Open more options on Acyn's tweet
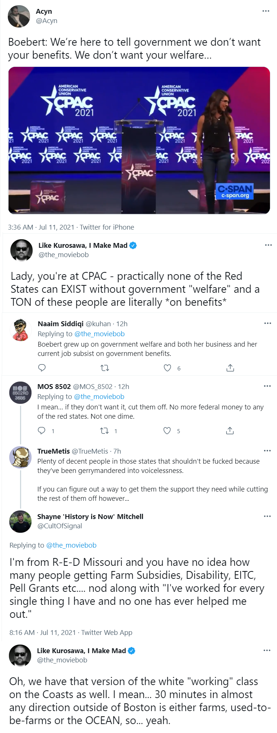 pyautogui.click(x=266, y=11)
